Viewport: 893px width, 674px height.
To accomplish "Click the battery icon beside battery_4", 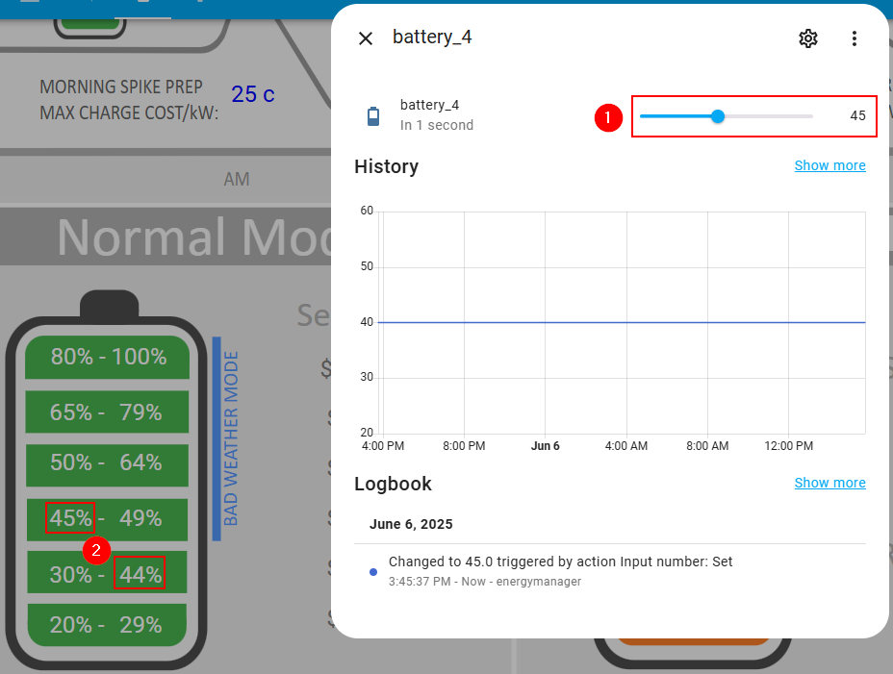I will 373,116.
